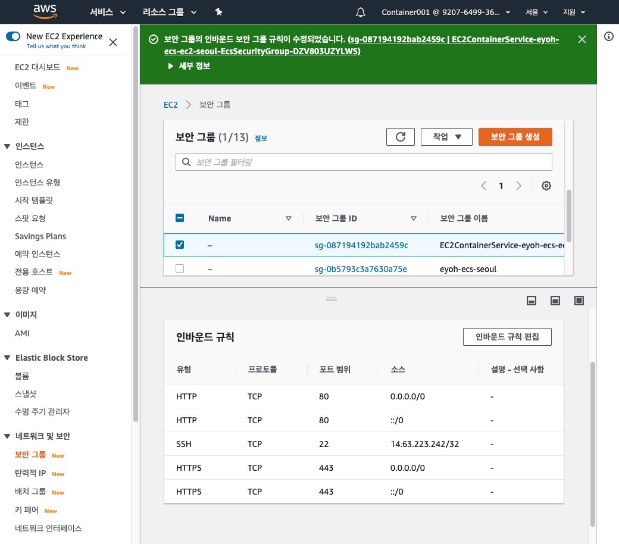Collapse the 인스턴스 sidebar section
This screenshot has width=619, height=544.
[x=7, y=146]
